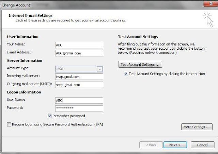Click the cursor wizard icon in header
The image size is (218, 154).
coord(208,19)
